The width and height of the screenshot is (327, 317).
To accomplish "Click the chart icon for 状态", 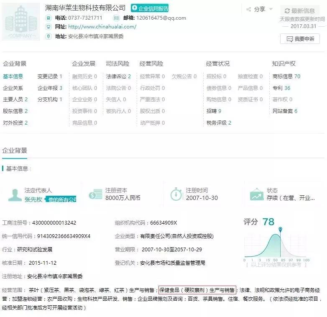I will pyautogui.click(x=257, y=194).
